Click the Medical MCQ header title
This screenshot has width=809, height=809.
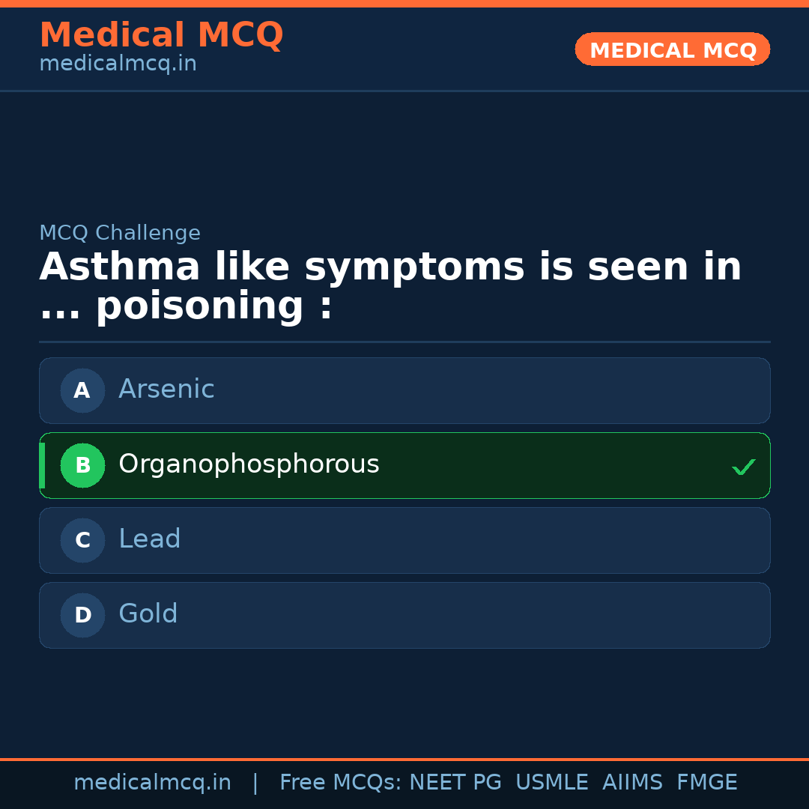[x=161, y=35]
